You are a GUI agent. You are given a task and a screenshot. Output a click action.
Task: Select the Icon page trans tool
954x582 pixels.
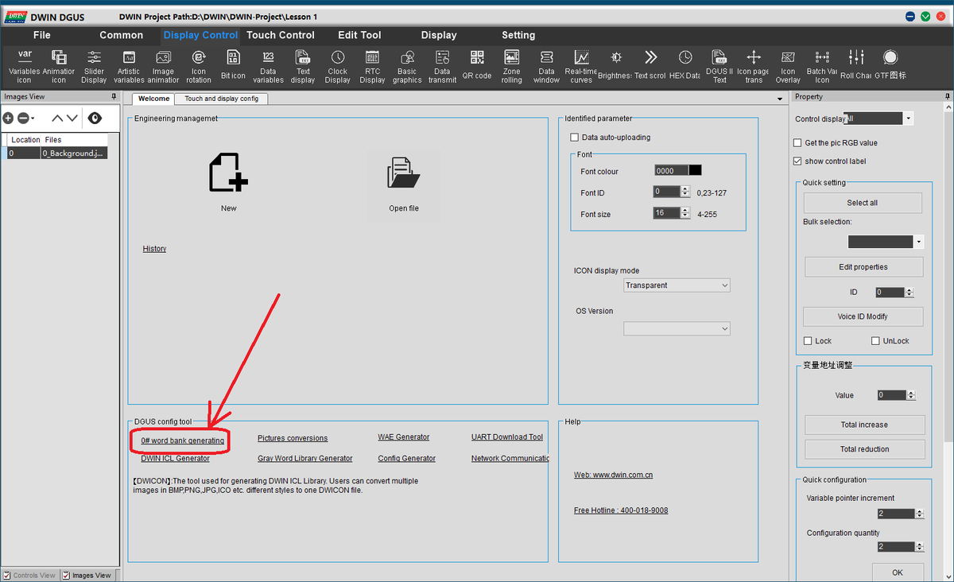pyautogui.click(x=754, y=65)
